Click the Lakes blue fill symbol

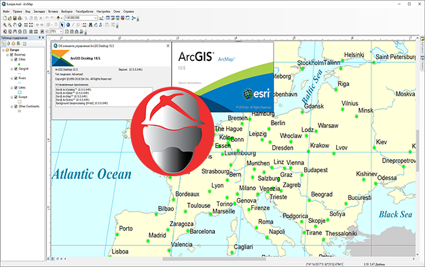click(20, 92)
